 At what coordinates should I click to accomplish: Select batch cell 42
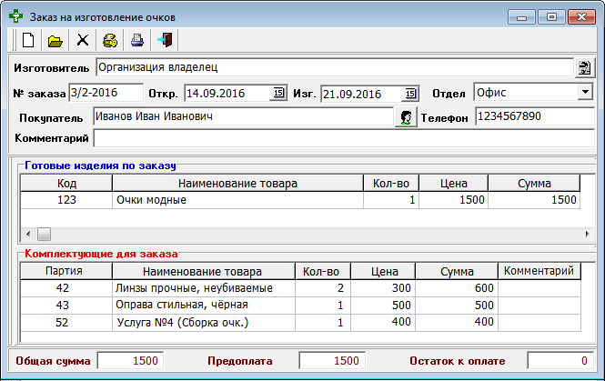tap(66, 288)
